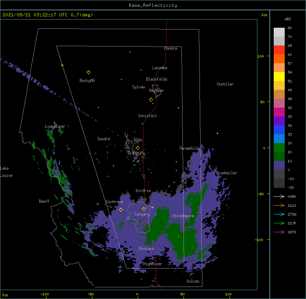Select the magenta 42 dBZ color swatch

[x=279, y=112]
